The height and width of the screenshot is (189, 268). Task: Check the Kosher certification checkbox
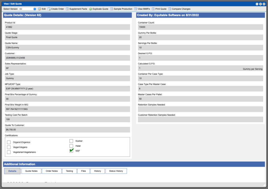click(71, 141)
